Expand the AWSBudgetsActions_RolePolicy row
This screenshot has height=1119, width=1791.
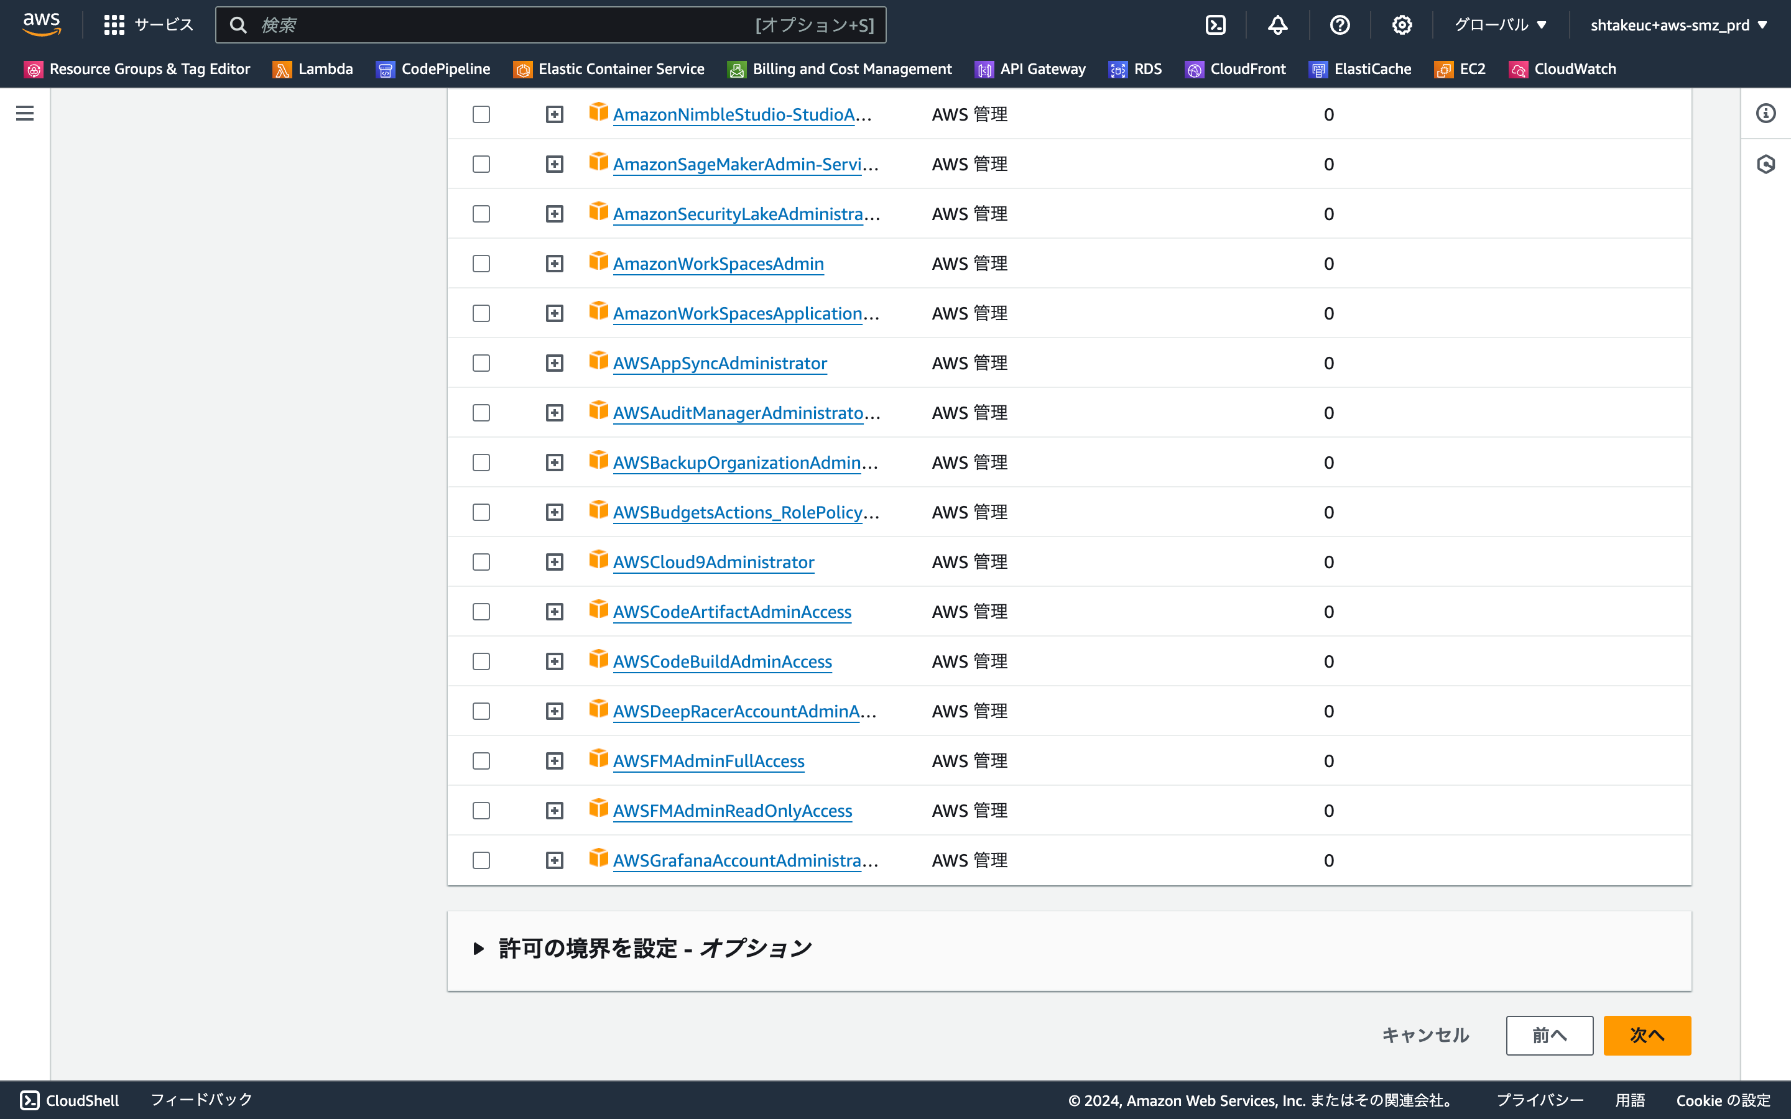click(554, 512)
